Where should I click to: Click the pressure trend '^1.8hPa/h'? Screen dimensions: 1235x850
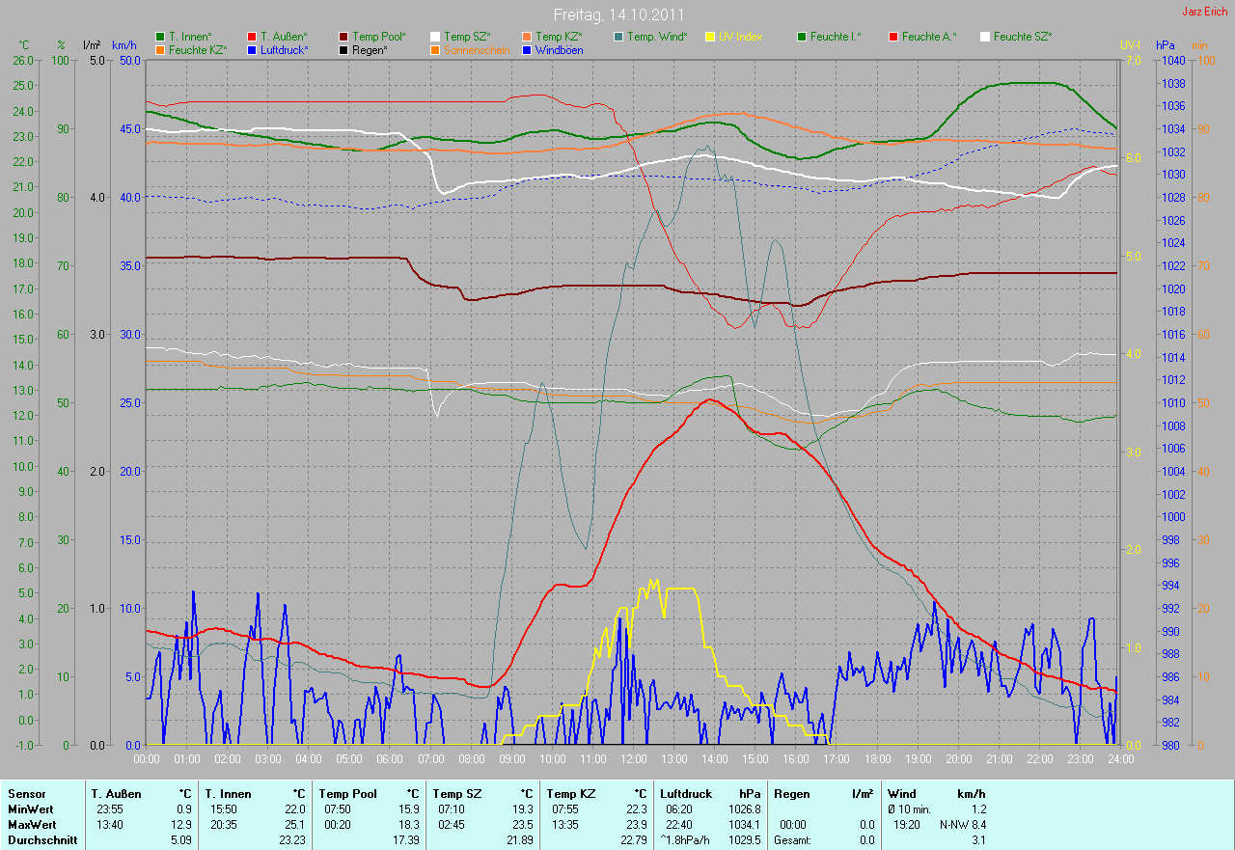684,840
